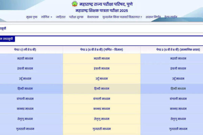Viewport: 203px width, 135px height.
Task: Expand the लॉगिन dropdown menu
Action: [47, 17]
